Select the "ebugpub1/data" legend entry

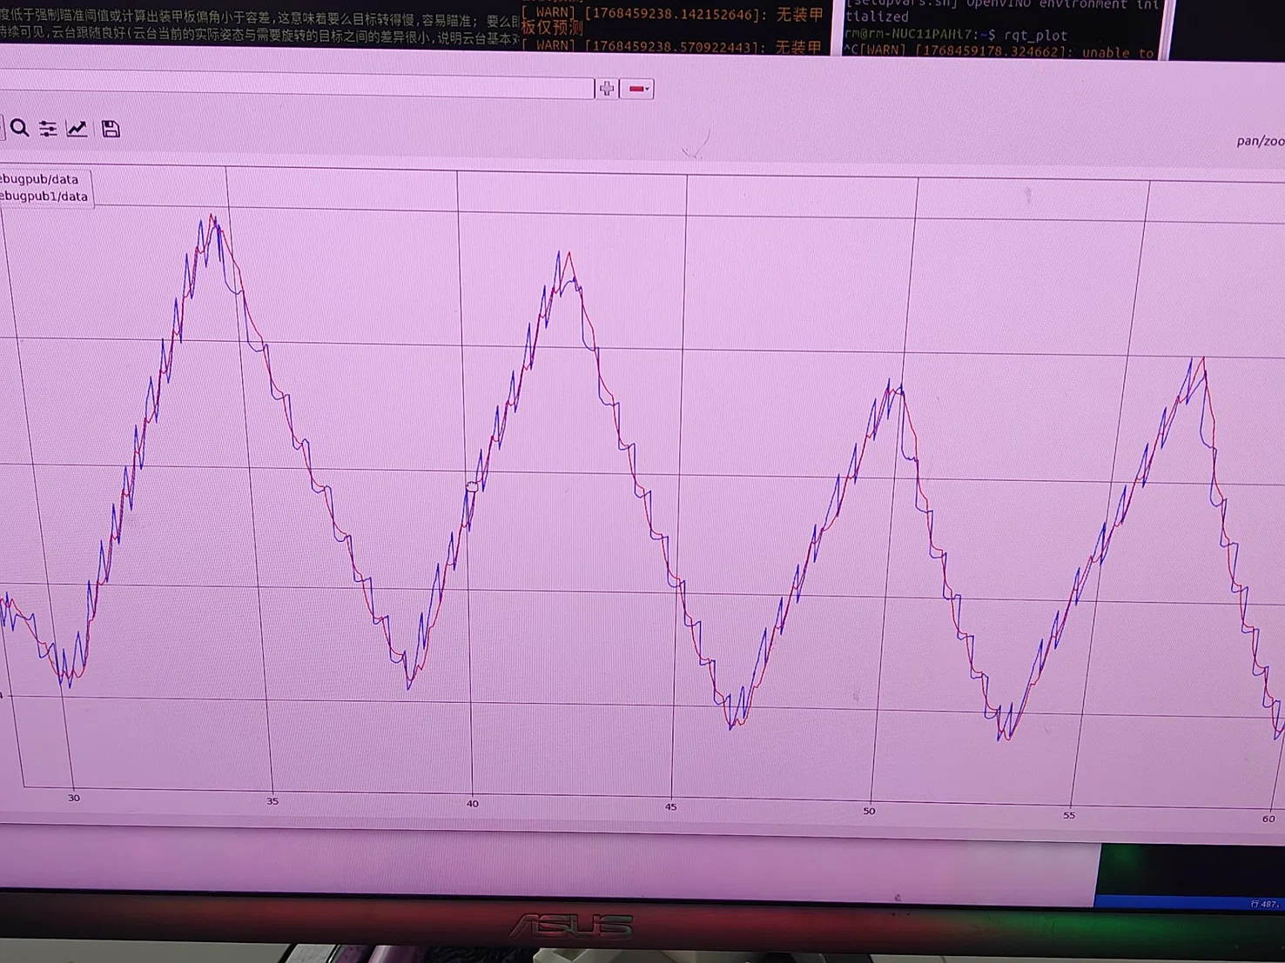44,197
